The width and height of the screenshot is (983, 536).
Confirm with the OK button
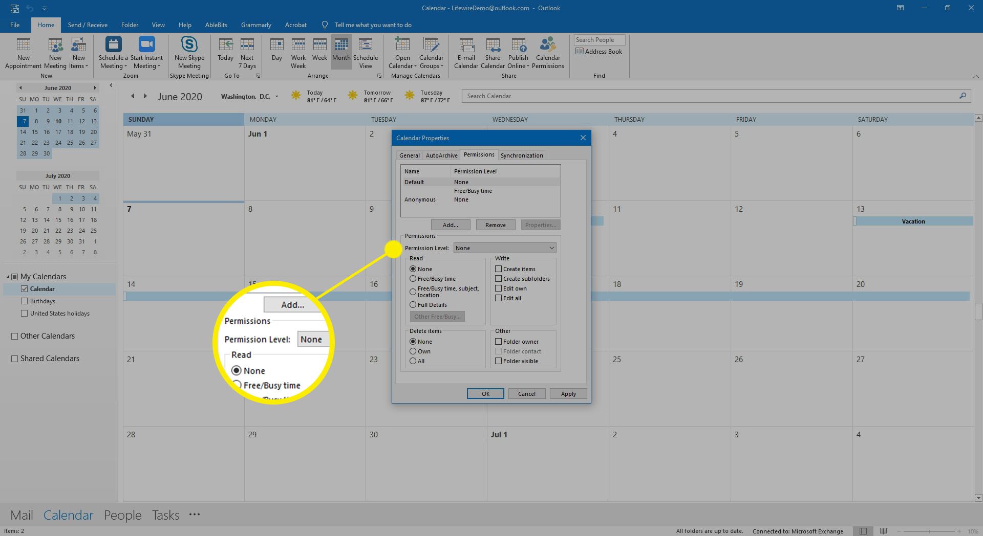(x=485, y=394)
